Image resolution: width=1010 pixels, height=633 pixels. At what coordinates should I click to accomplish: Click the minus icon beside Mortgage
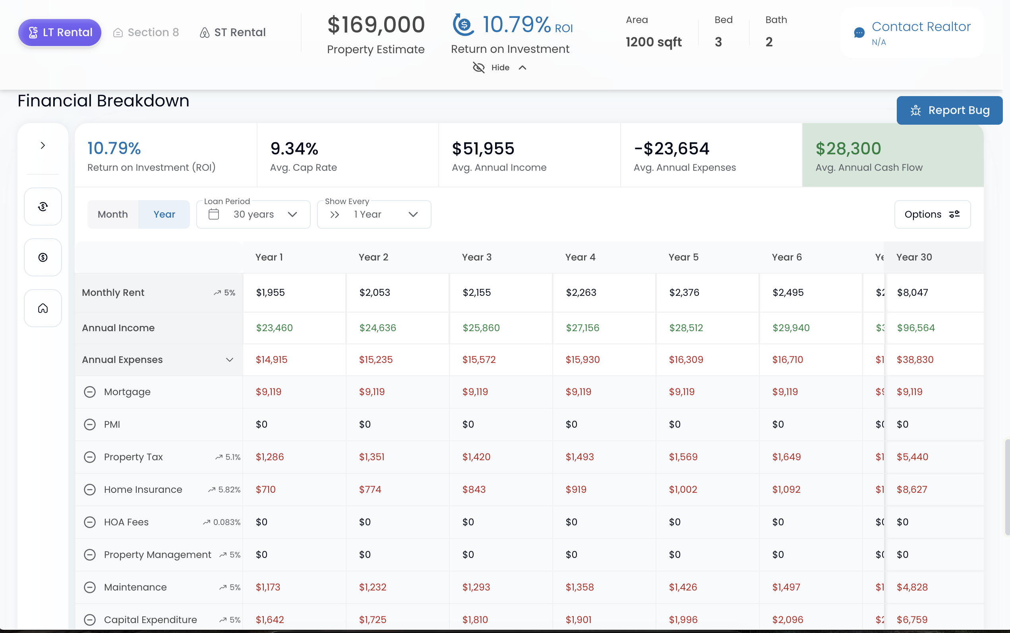[x=90, y=392]
